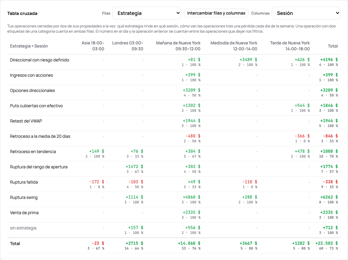Select the +3667 $ Mediodía total

[x=248, y=243]
